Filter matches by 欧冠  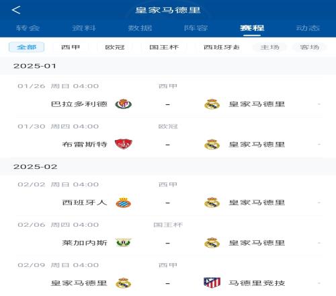[115, 47]
